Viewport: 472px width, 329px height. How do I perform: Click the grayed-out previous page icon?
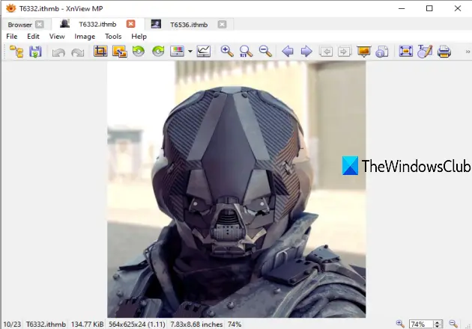point(326,52)
